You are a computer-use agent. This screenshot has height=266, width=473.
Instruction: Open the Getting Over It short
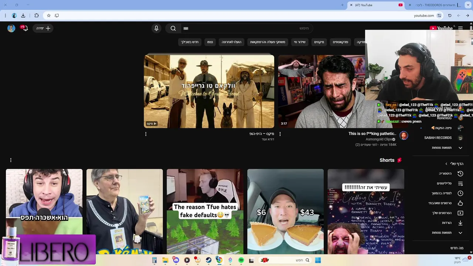(x=366, y=212)
